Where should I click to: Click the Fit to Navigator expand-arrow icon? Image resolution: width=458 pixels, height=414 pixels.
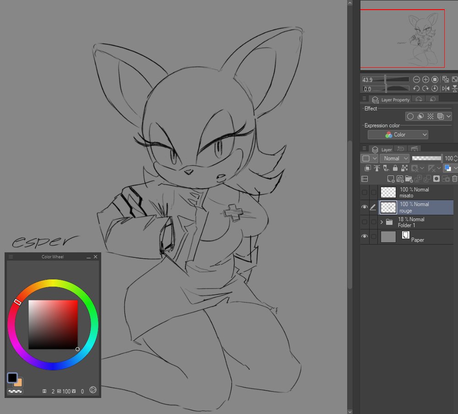tap(455, 79)
